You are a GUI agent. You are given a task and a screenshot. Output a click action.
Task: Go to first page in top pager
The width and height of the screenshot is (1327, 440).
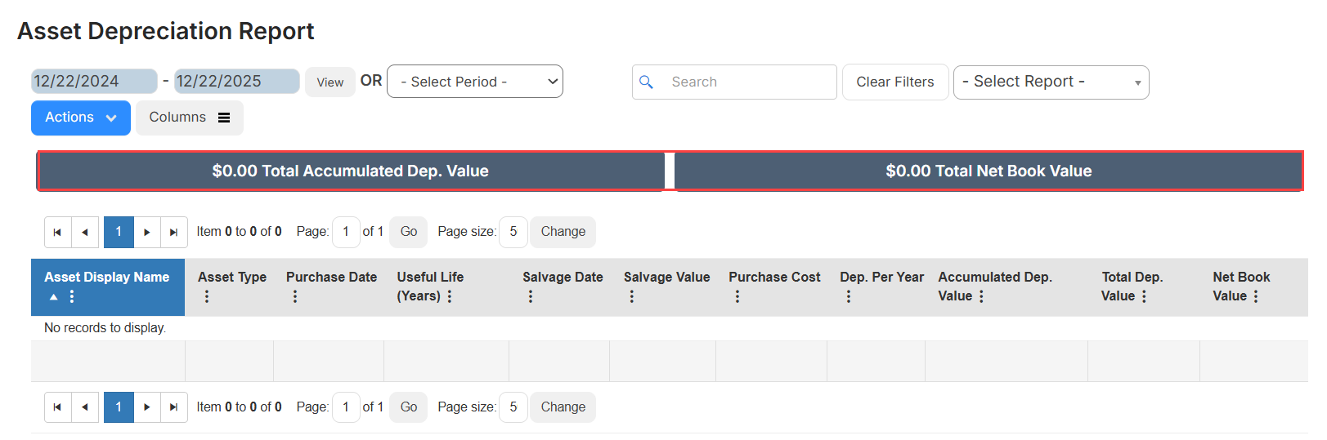57,232
